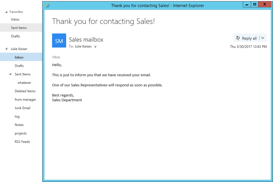Select the from manager folder
This screenshot has width=273, height=182.
[25, 100]
